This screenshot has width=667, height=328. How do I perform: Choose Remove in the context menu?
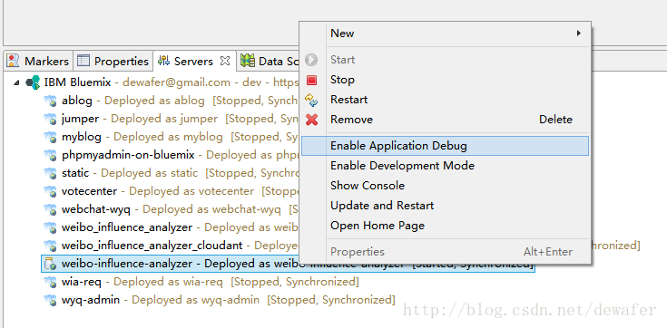[x=446, y=120]
